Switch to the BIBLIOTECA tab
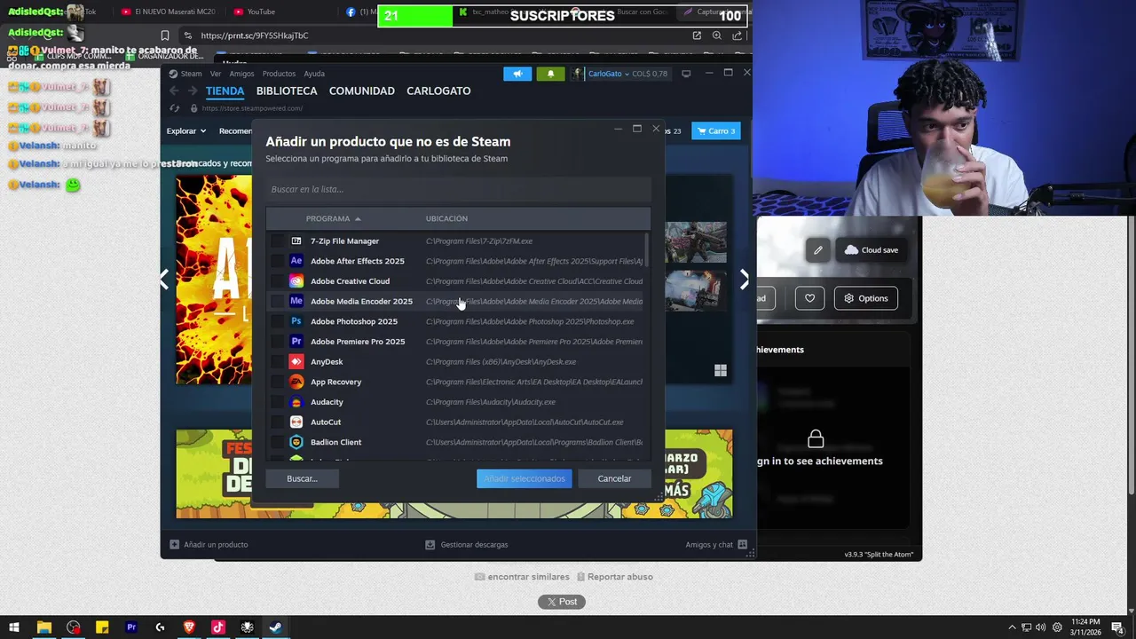 (x=287, y=91)
